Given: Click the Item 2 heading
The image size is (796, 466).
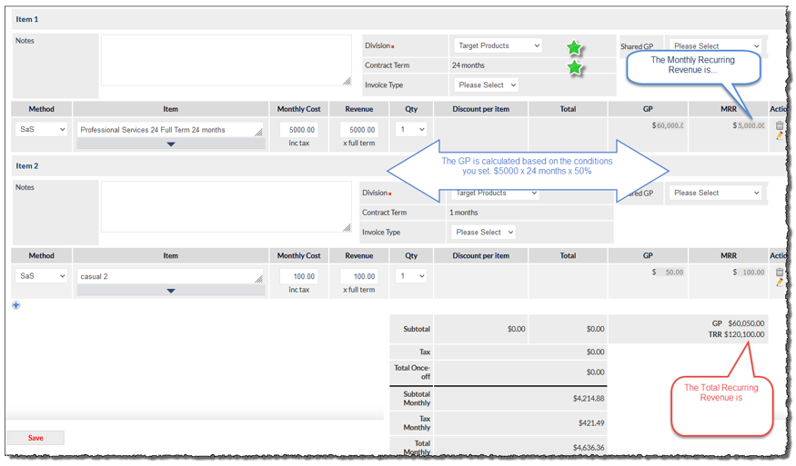Looking at the screenshot, I should [x=27, y=166].
